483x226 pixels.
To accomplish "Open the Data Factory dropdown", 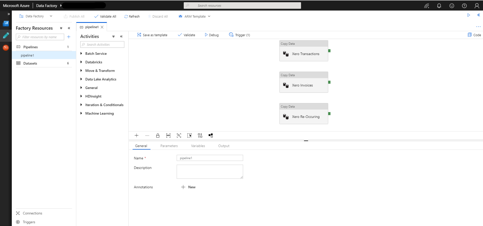I will click(x=36, y=16).
